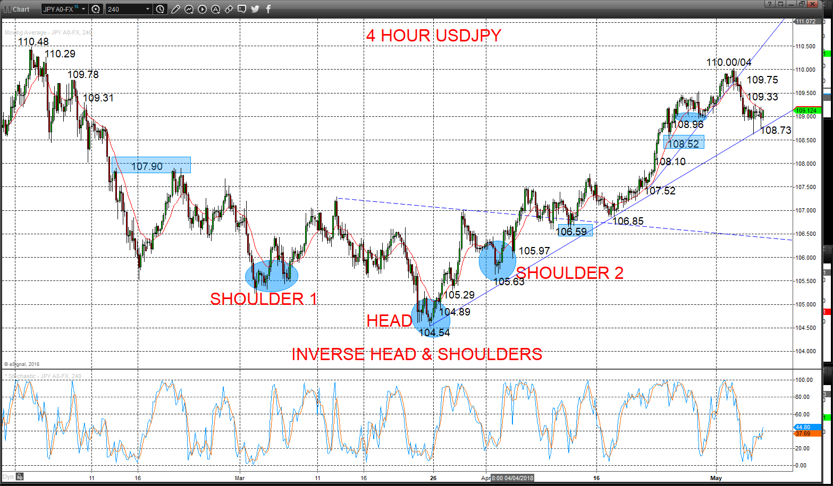Click the 100.00 stochastic scale value
The width and height of the screenshot is (833, 486).
coord(805,380)
